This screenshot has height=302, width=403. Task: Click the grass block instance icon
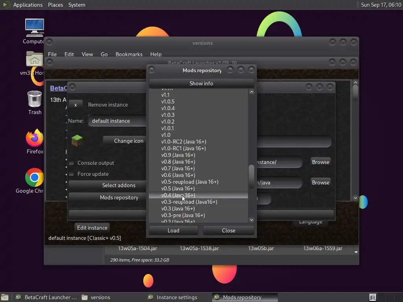coord(77,140)
